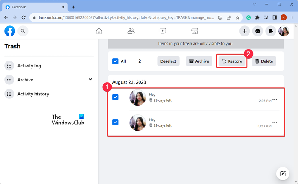
Task: Click the Deselect button
Action: pyautogui.click(x=168, y=61)
